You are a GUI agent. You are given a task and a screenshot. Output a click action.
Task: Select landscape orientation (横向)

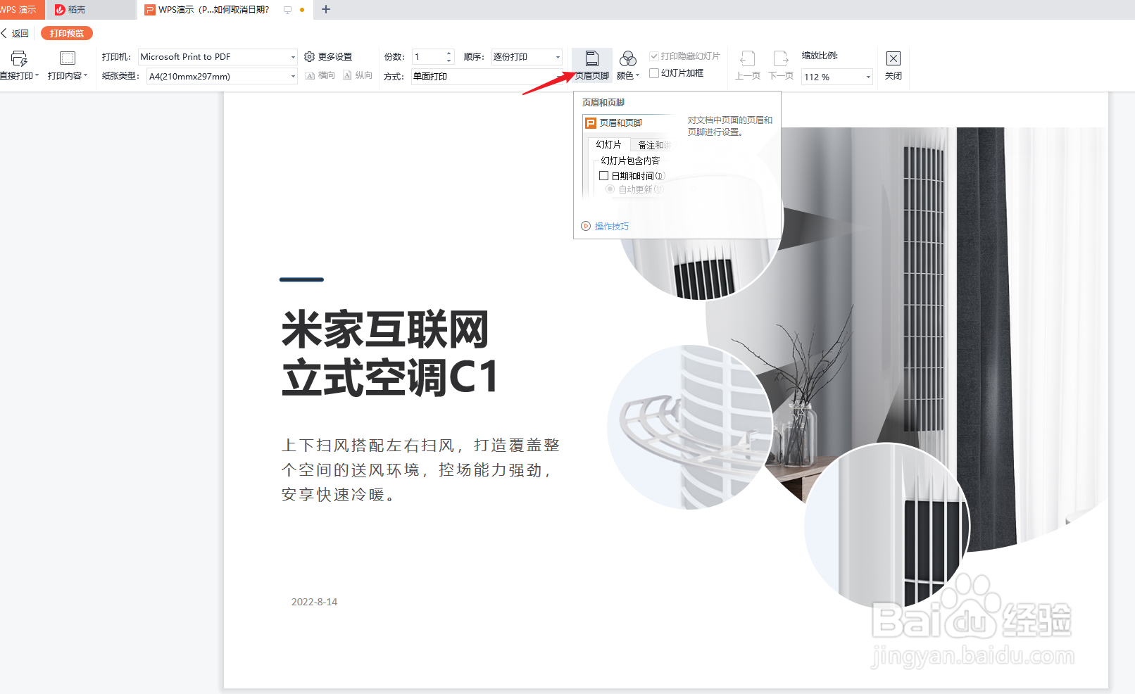click(x=320, y=75)
